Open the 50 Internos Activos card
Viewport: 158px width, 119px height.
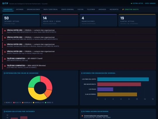tap(21, 20)
